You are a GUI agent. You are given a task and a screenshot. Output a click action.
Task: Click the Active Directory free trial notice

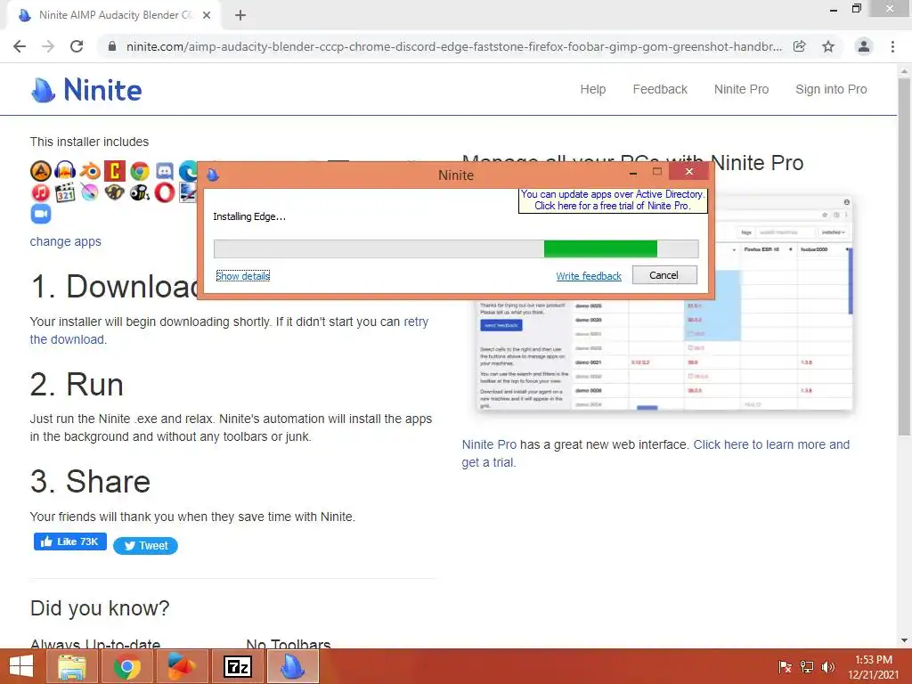click(613, 200)
